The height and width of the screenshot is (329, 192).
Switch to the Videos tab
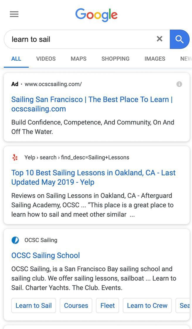(x=46, y=59)
